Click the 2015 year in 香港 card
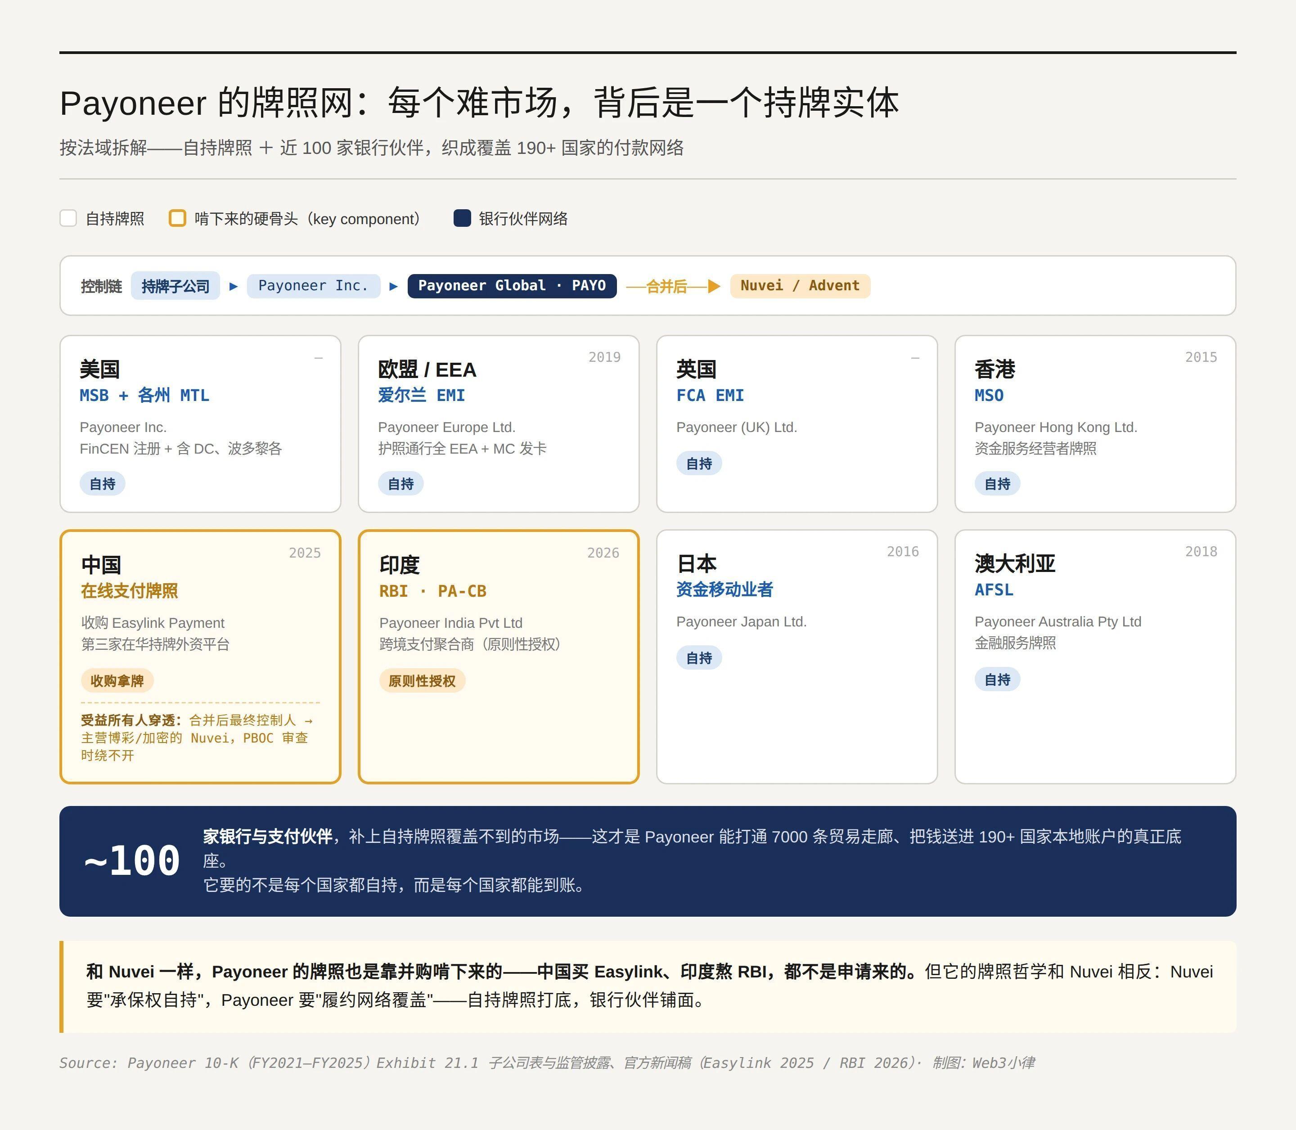1296x1130 pixels. coord(1201,357)
